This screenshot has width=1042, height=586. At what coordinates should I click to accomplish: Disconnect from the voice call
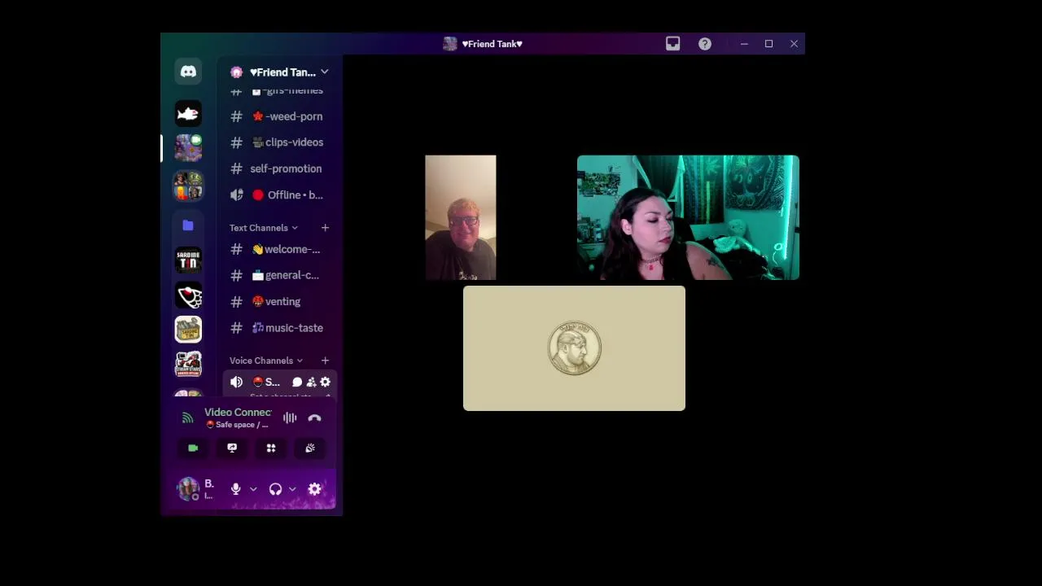tap(315, 418)
